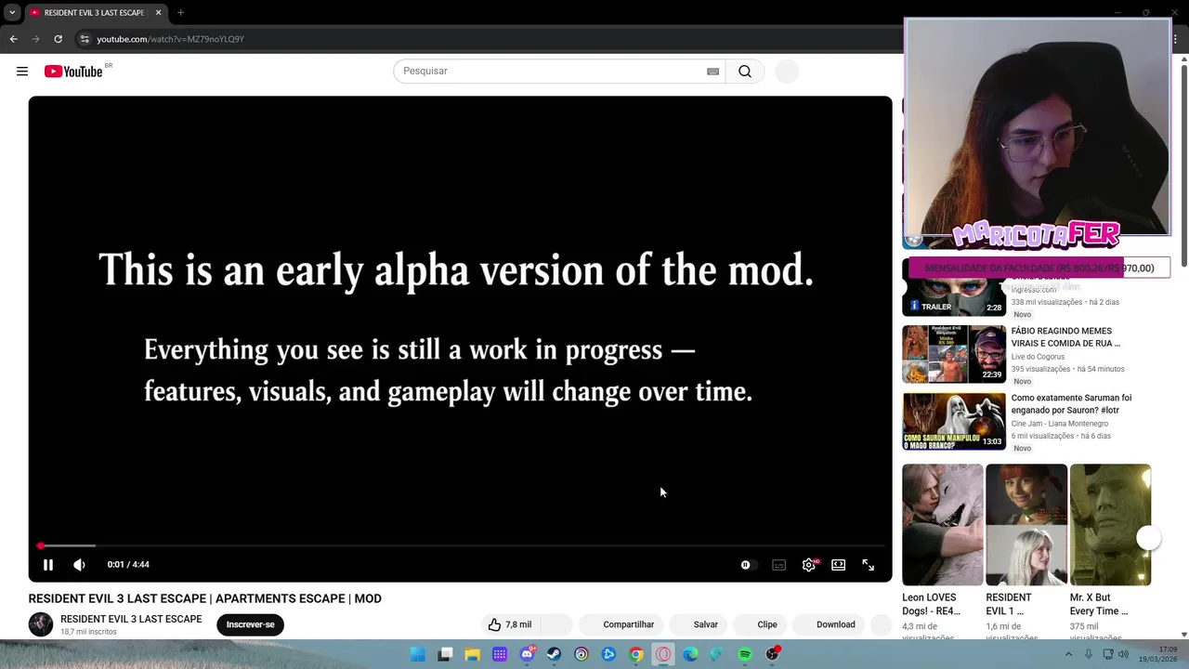Screen dimensions: 1189x669
Task: Open the video settings gear
Action: [x=809, y=565]
